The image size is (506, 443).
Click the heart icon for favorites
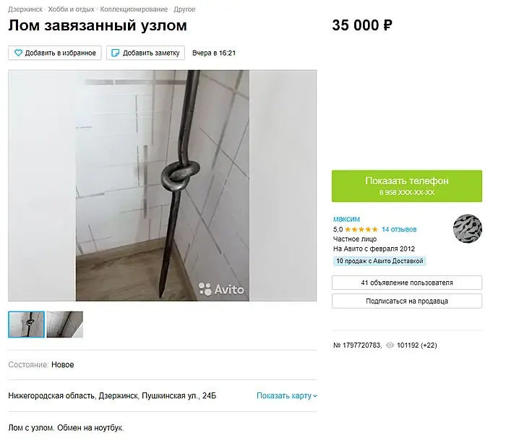tap(18, 53)
